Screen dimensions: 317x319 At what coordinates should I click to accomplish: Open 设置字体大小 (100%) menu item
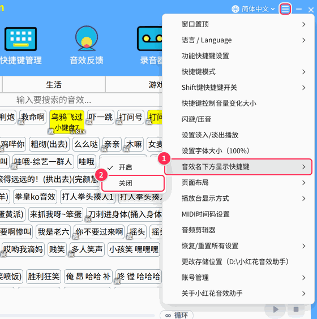tap(238, 151)
